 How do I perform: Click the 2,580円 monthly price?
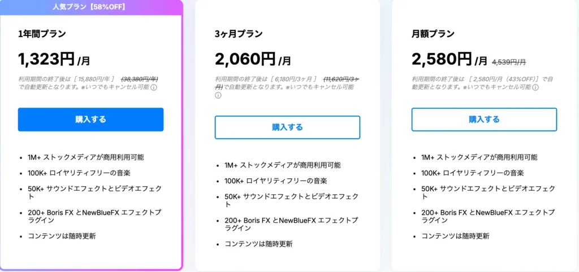tap(442, 58)
